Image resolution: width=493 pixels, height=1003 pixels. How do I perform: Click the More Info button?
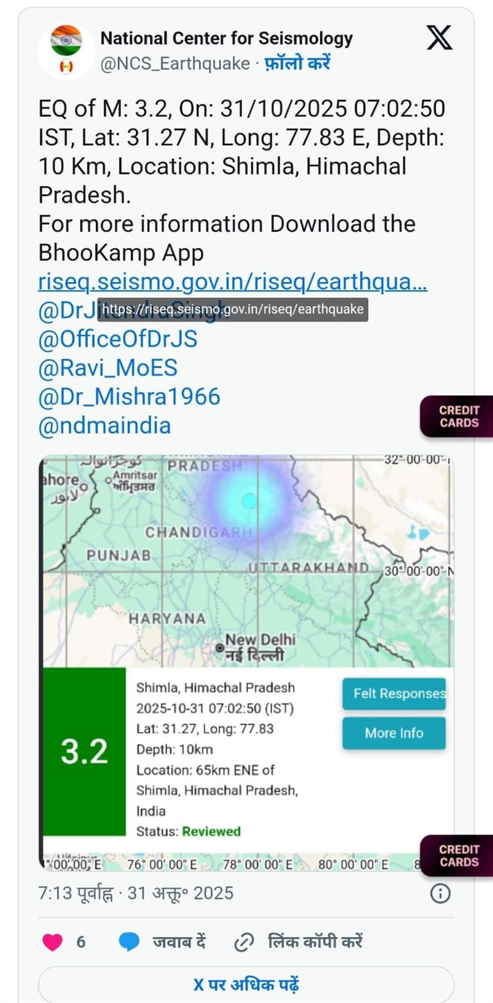(394, 733)
